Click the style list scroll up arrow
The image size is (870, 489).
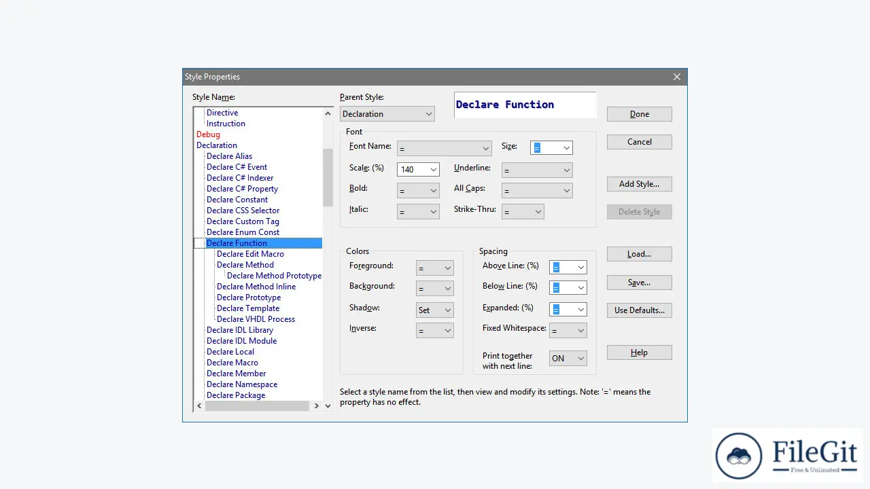(328, 113)
